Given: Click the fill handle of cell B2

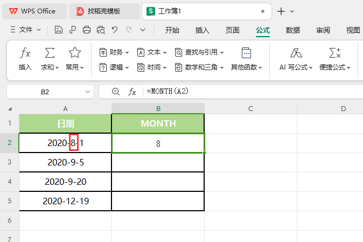Looking at the screenshot, I should point(204,153).
